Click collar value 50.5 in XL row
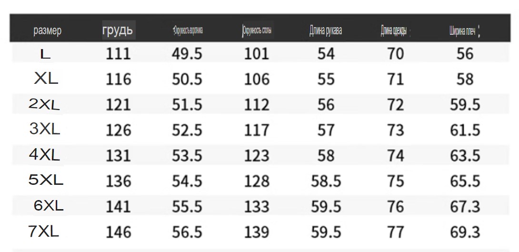The image size is (519, 252). (x=187, y=80)
